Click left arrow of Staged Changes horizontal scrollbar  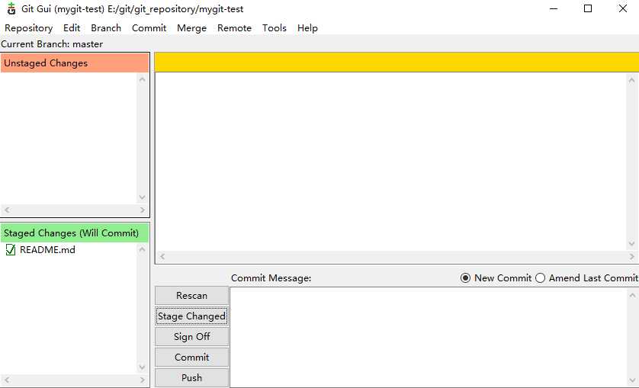tap(7, 380)
